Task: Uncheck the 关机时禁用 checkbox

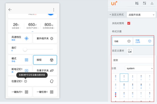Action: click(x=129, y=23)
